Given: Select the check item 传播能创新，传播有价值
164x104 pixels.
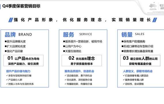Looking at the screenshot, I should point(79,84).
